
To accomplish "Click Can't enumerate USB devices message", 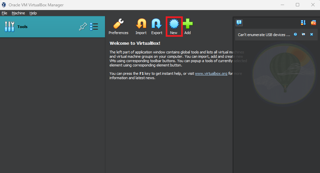I will click(x=264, y=35).
